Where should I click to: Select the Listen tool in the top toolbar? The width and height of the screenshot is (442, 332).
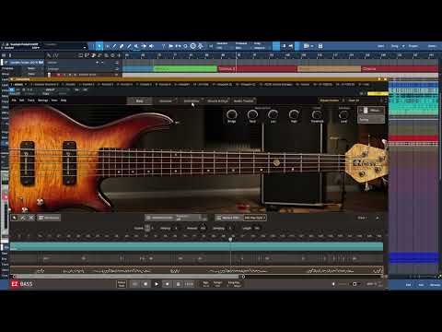point(151,46)
